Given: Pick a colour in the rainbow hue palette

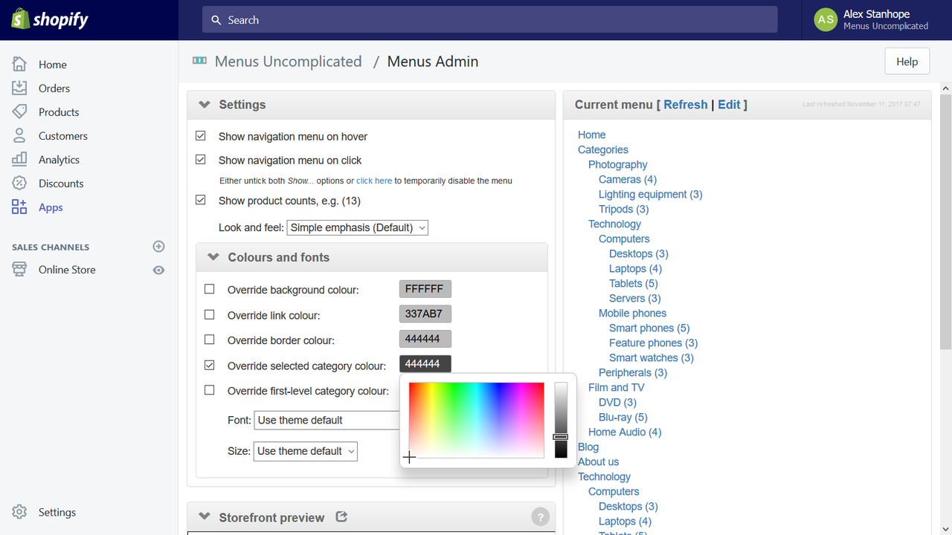Looking at the screenshot, I should 476,420.
